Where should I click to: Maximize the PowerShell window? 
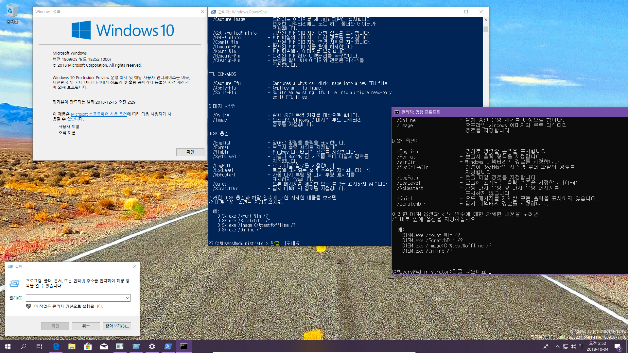[x=466, y=12]
